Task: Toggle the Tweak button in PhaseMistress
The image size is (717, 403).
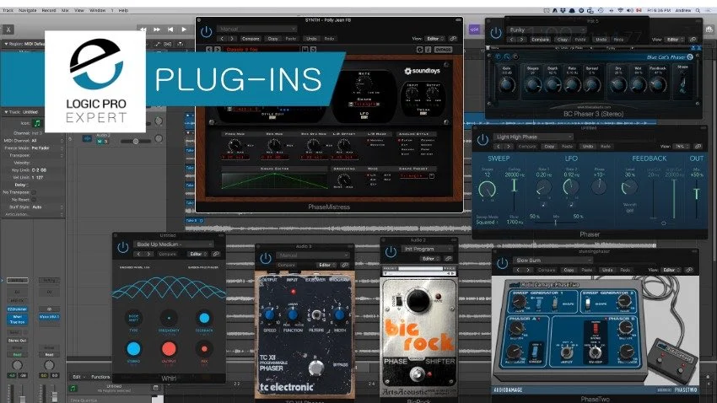Action: 423,113
